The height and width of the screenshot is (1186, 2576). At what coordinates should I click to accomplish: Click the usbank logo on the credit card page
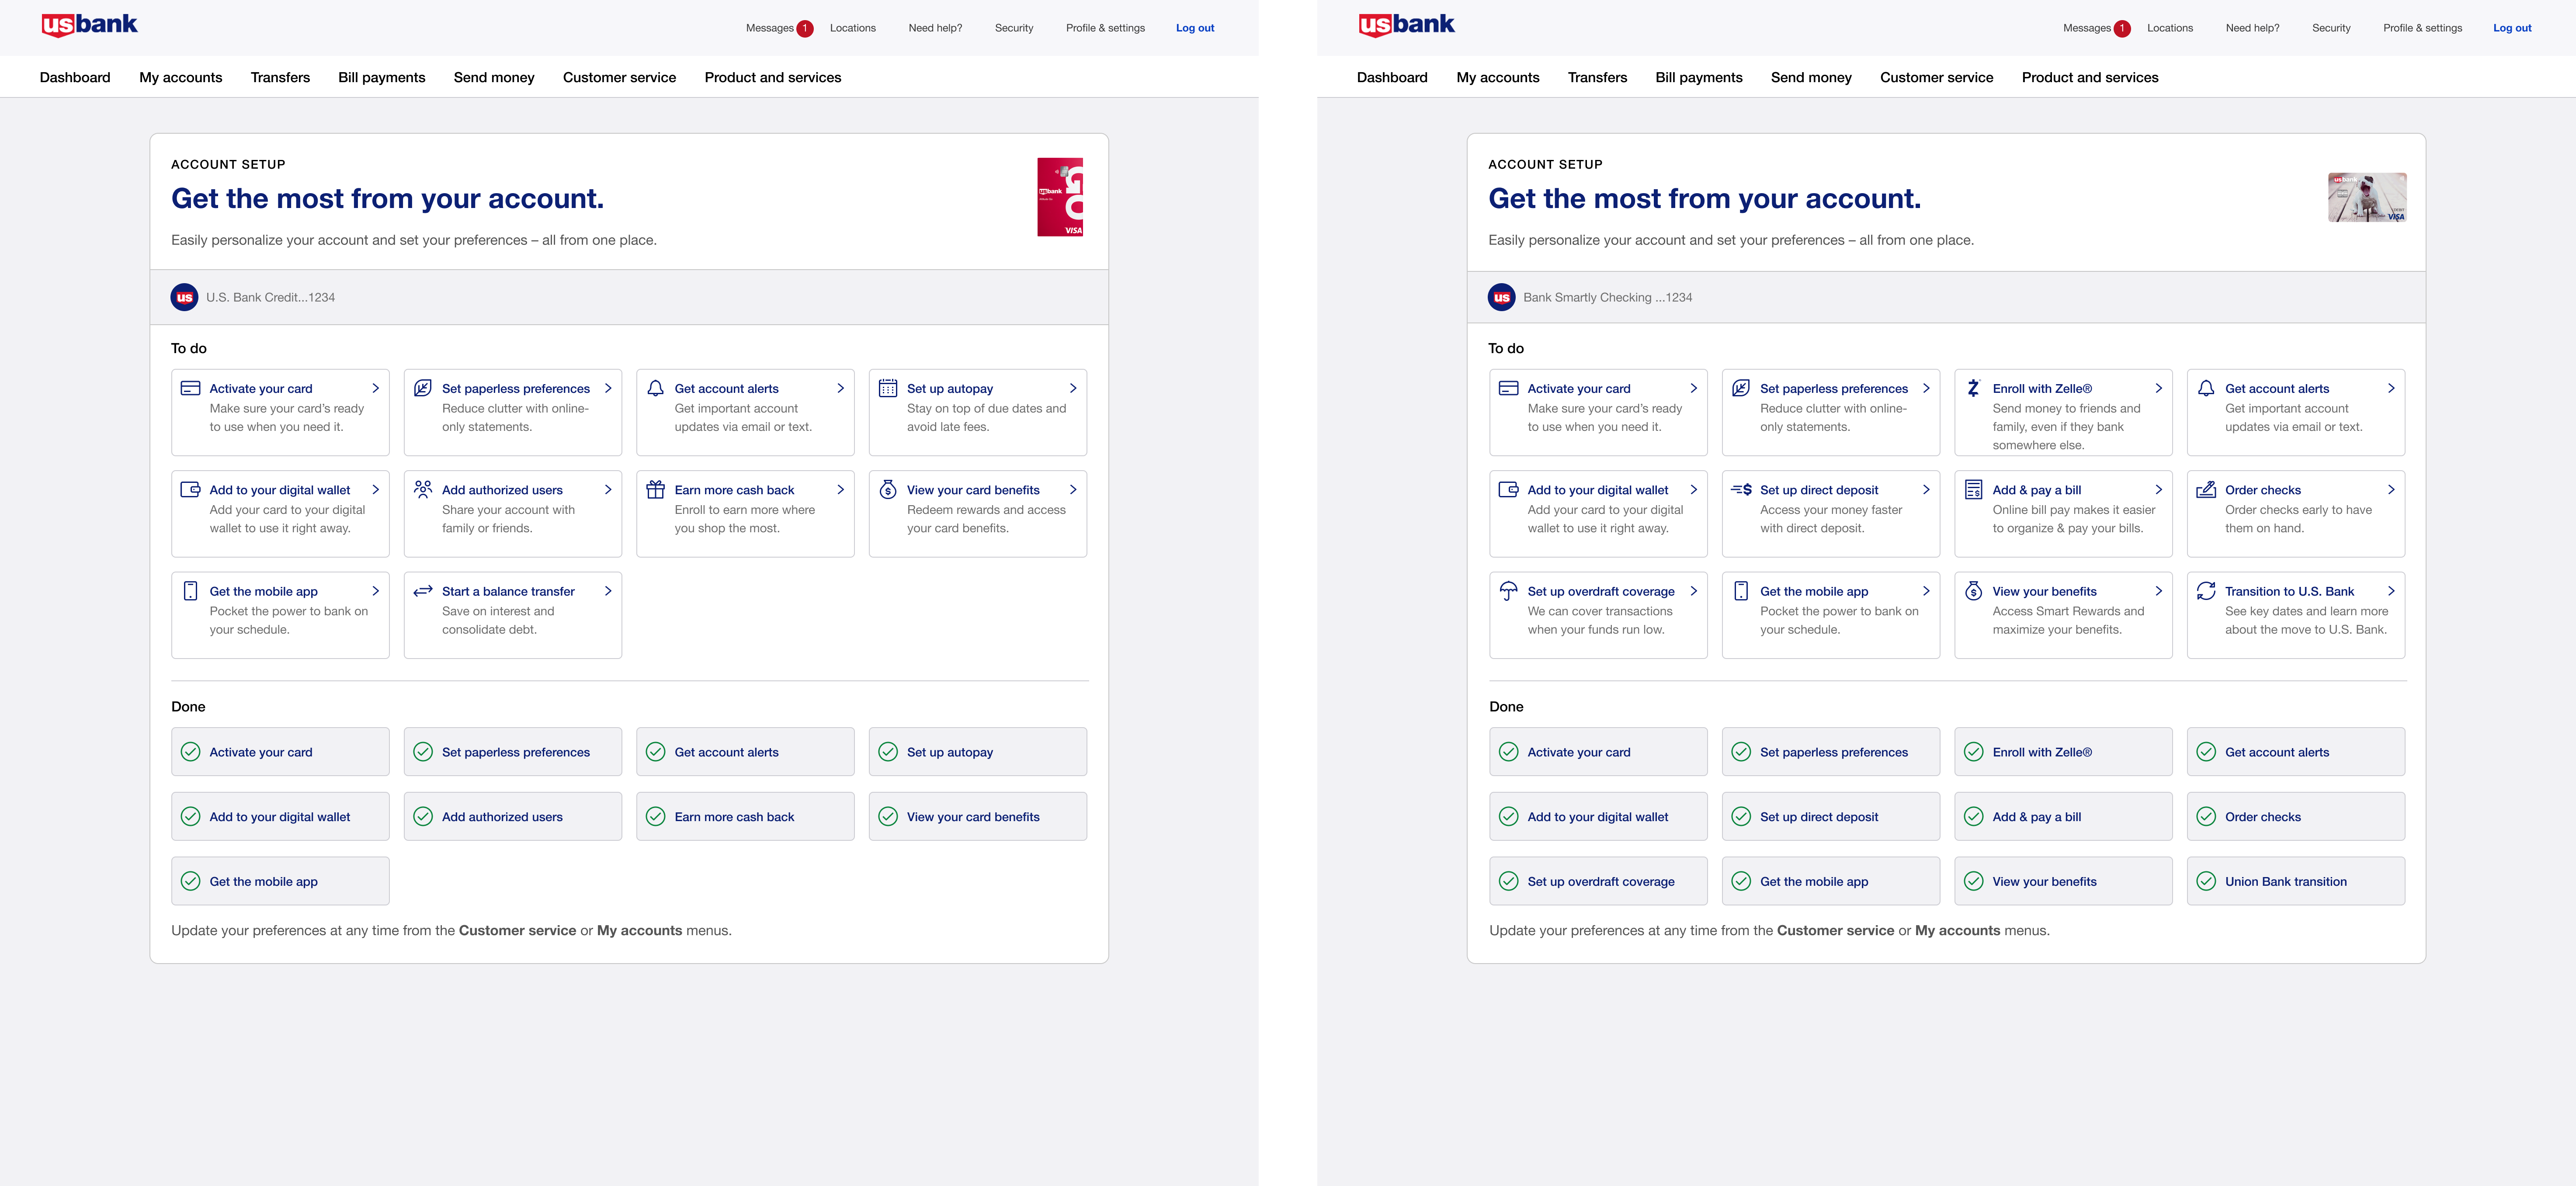[89, 25]
